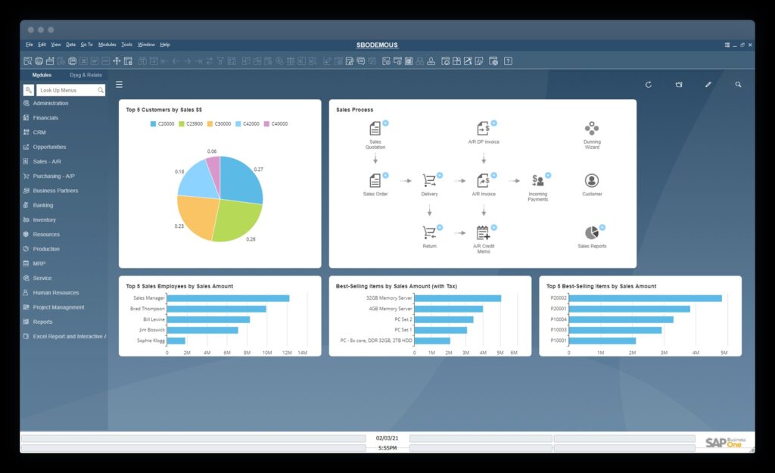
Task: Open the A/R Credit Memo
Action: click(x=482, y=233)
